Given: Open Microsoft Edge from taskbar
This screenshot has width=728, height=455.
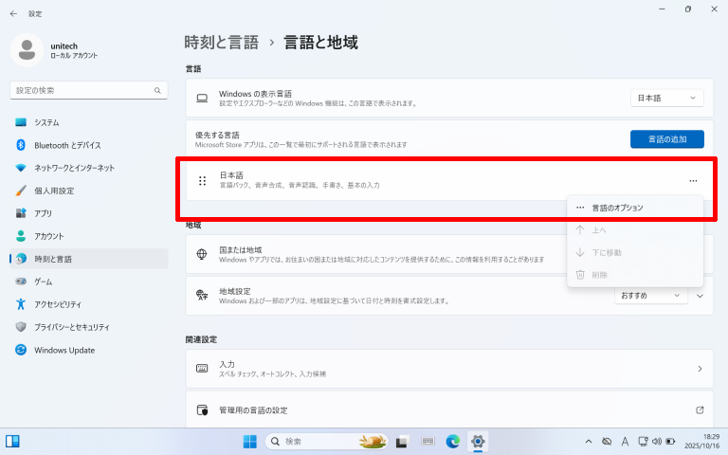Looking at the screenshot, I should point(453,442).
